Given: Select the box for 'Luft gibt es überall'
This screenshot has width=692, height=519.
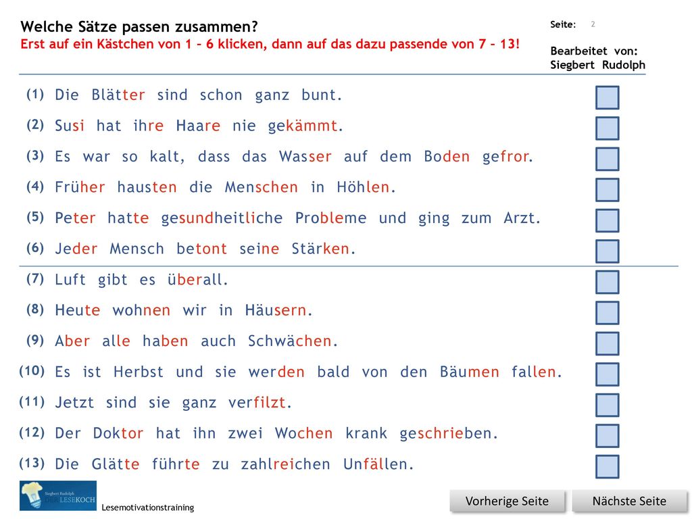Looking at the screenshot, I should 608,282.
